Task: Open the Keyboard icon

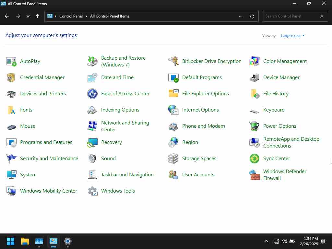Action: pos(254,111)
